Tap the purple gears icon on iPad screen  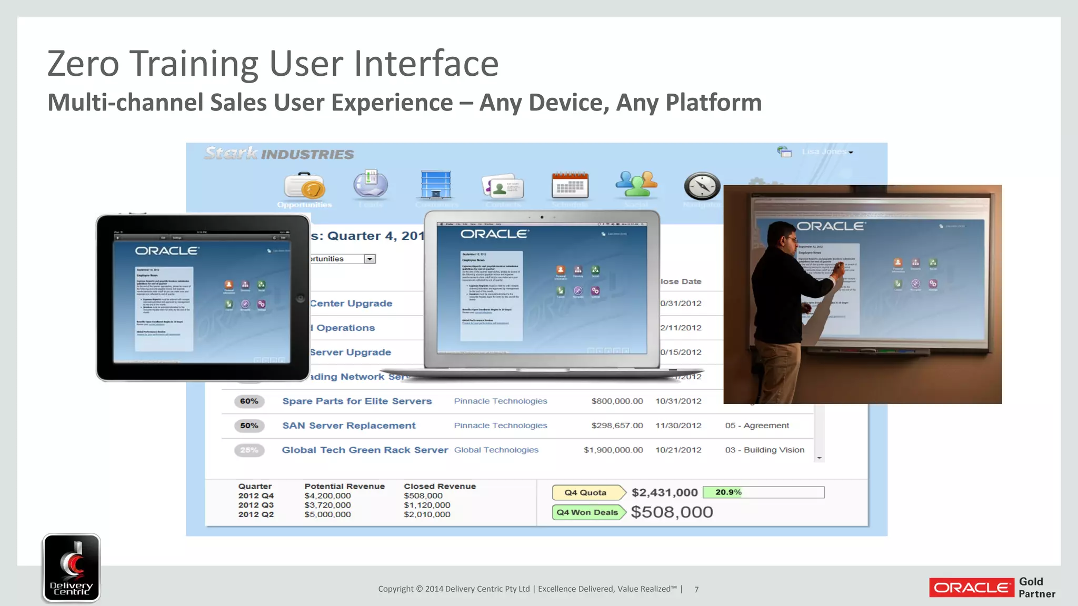click(x=262, y=304)
